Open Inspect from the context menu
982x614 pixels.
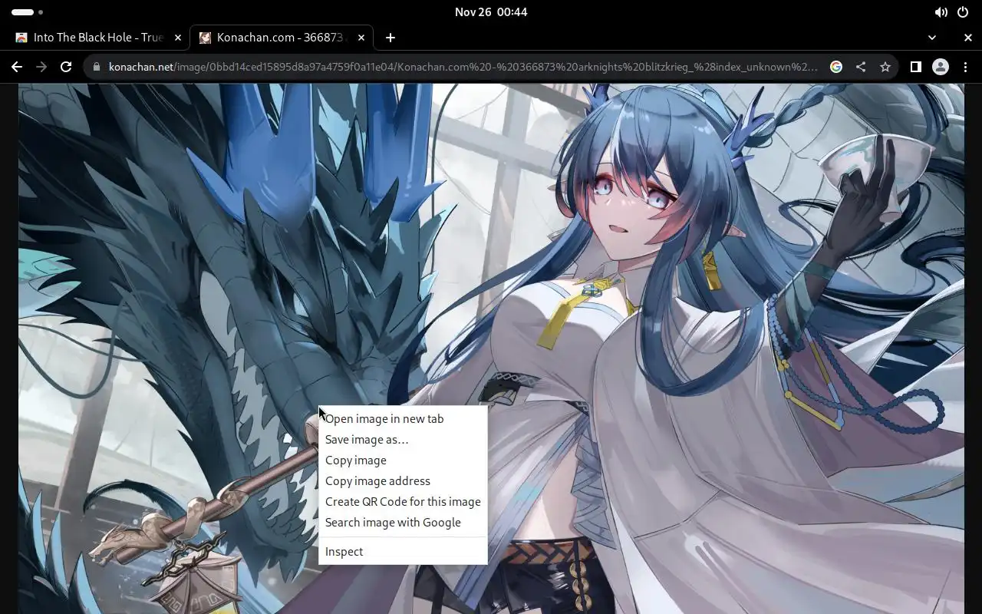[x=403, y=552]
